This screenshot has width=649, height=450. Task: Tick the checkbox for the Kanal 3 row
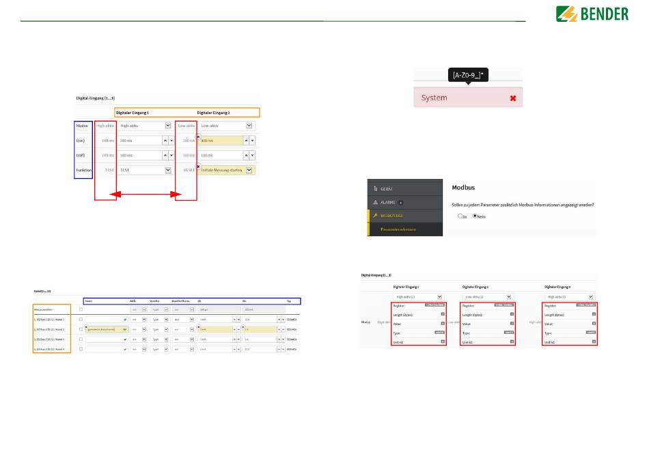pos(81,339)
